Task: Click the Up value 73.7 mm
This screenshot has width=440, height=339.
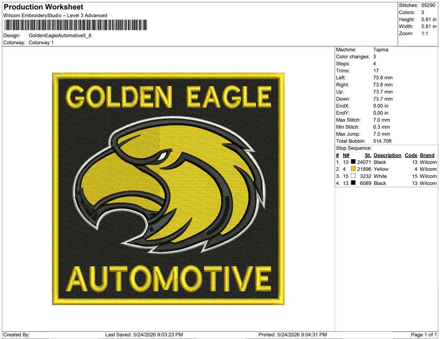Action: pyautogui.click(x=383, y=92)
